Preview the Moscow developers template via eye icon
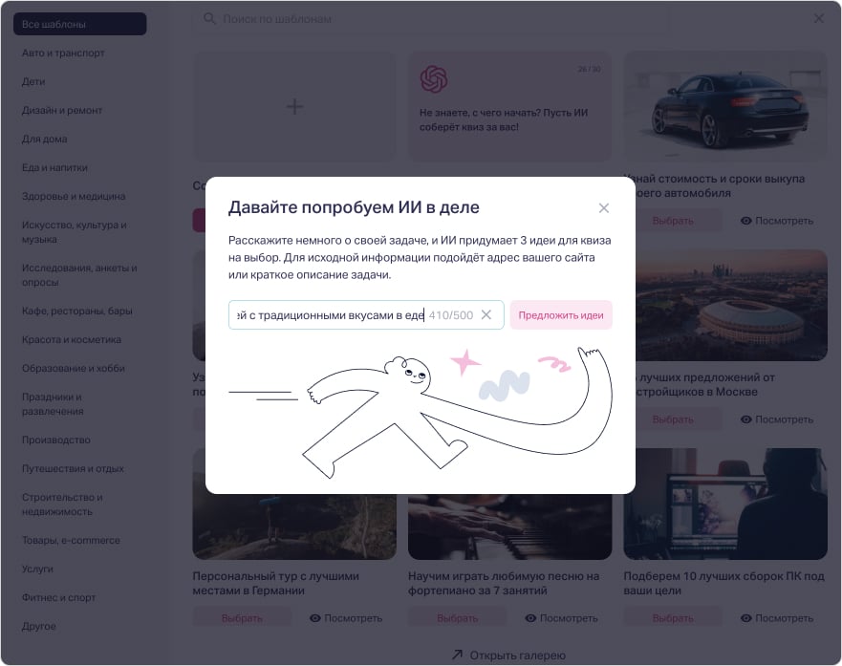842x666 pixels. (747, 419)
